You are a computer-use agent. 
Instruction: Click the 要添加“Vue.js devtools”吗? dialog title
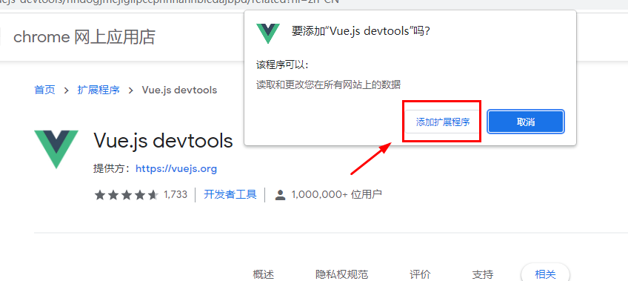(361, 31)
